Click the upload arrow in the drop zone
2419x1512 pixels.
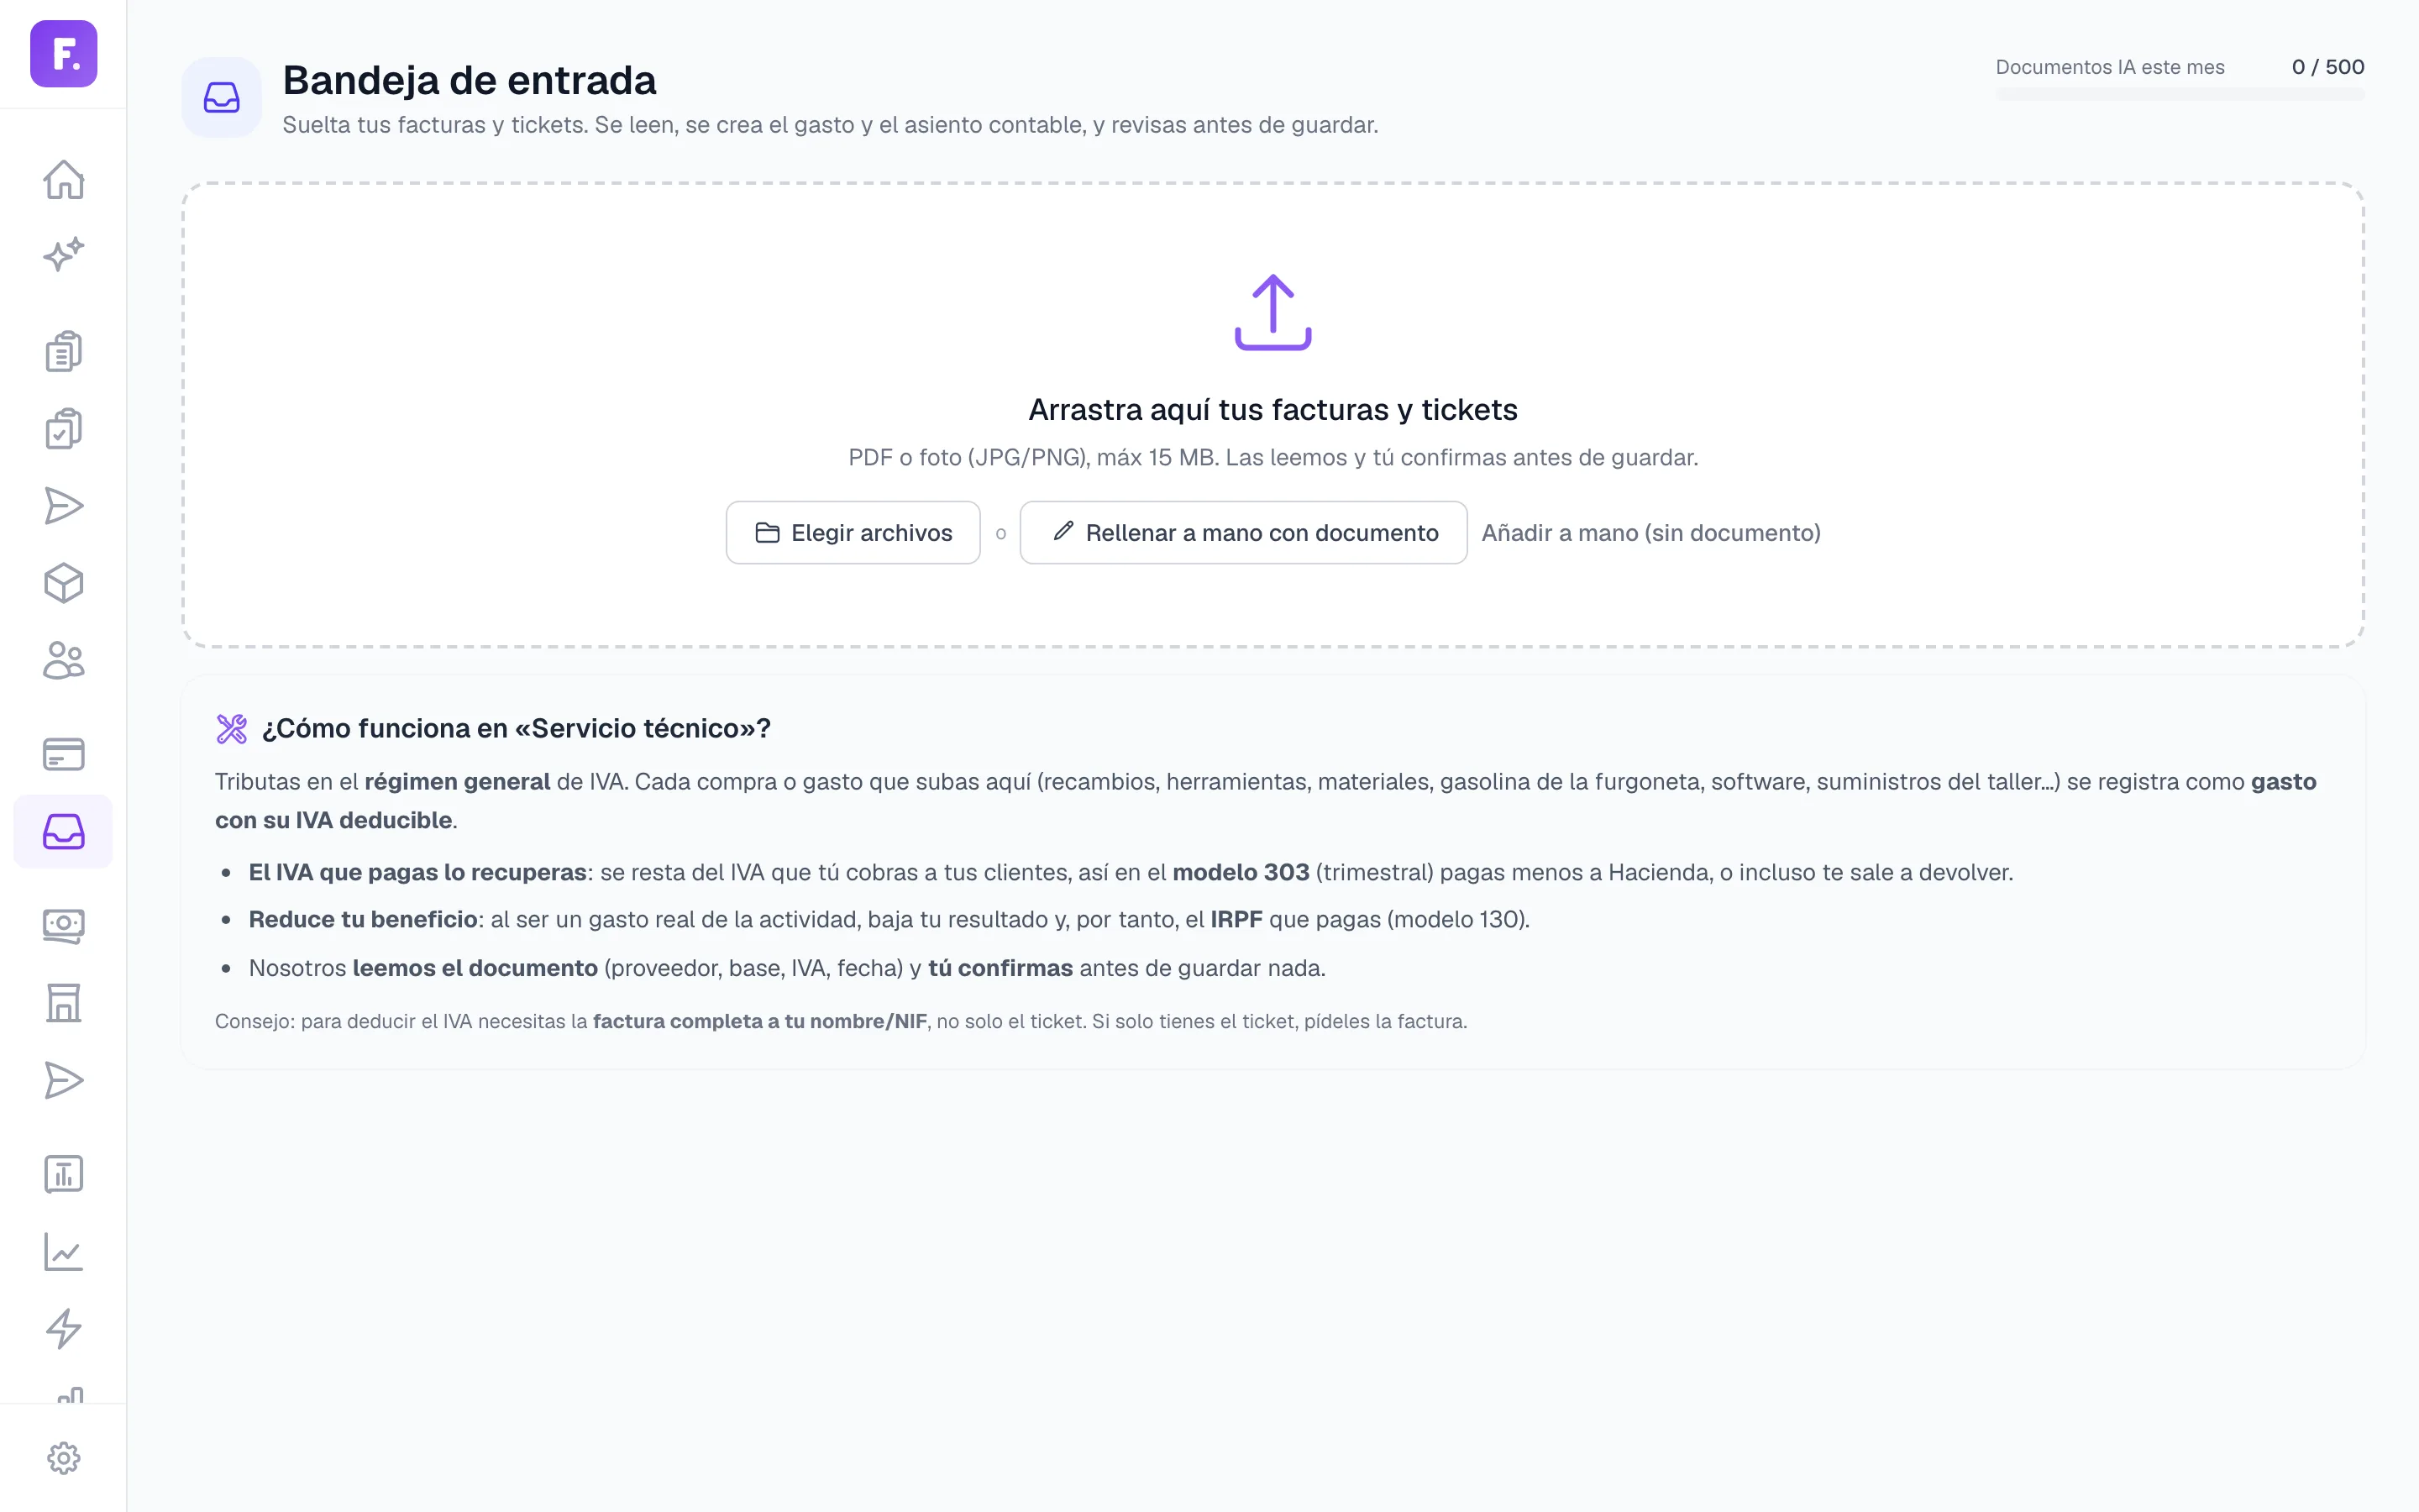1272,312
